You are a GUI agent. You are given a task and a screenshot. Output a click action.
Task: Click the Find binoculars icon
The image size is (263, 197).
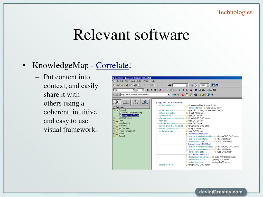[170, 85]
